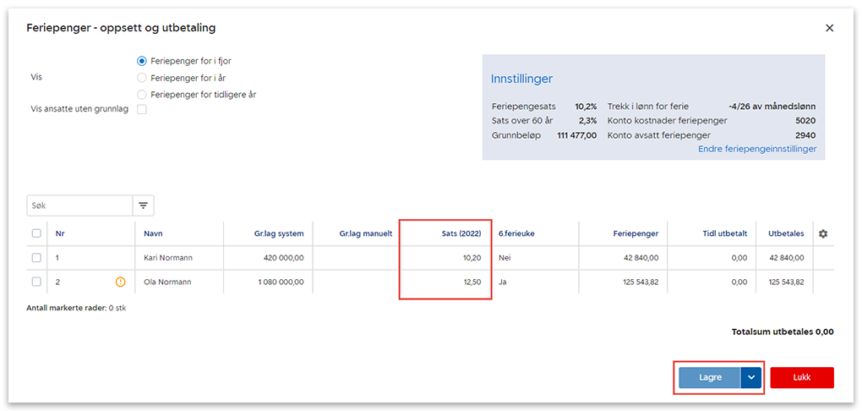Close the Feriepenger dialog with X
Image resolution: width=862 pixels, height=411 pixels.
pyautogui.click(x=829, y=28)
